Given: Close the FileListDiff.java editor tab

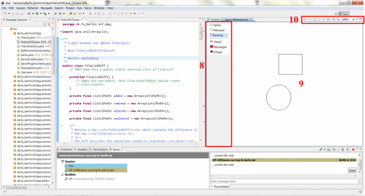Looking at the screenshot, I should click(82, 20).
